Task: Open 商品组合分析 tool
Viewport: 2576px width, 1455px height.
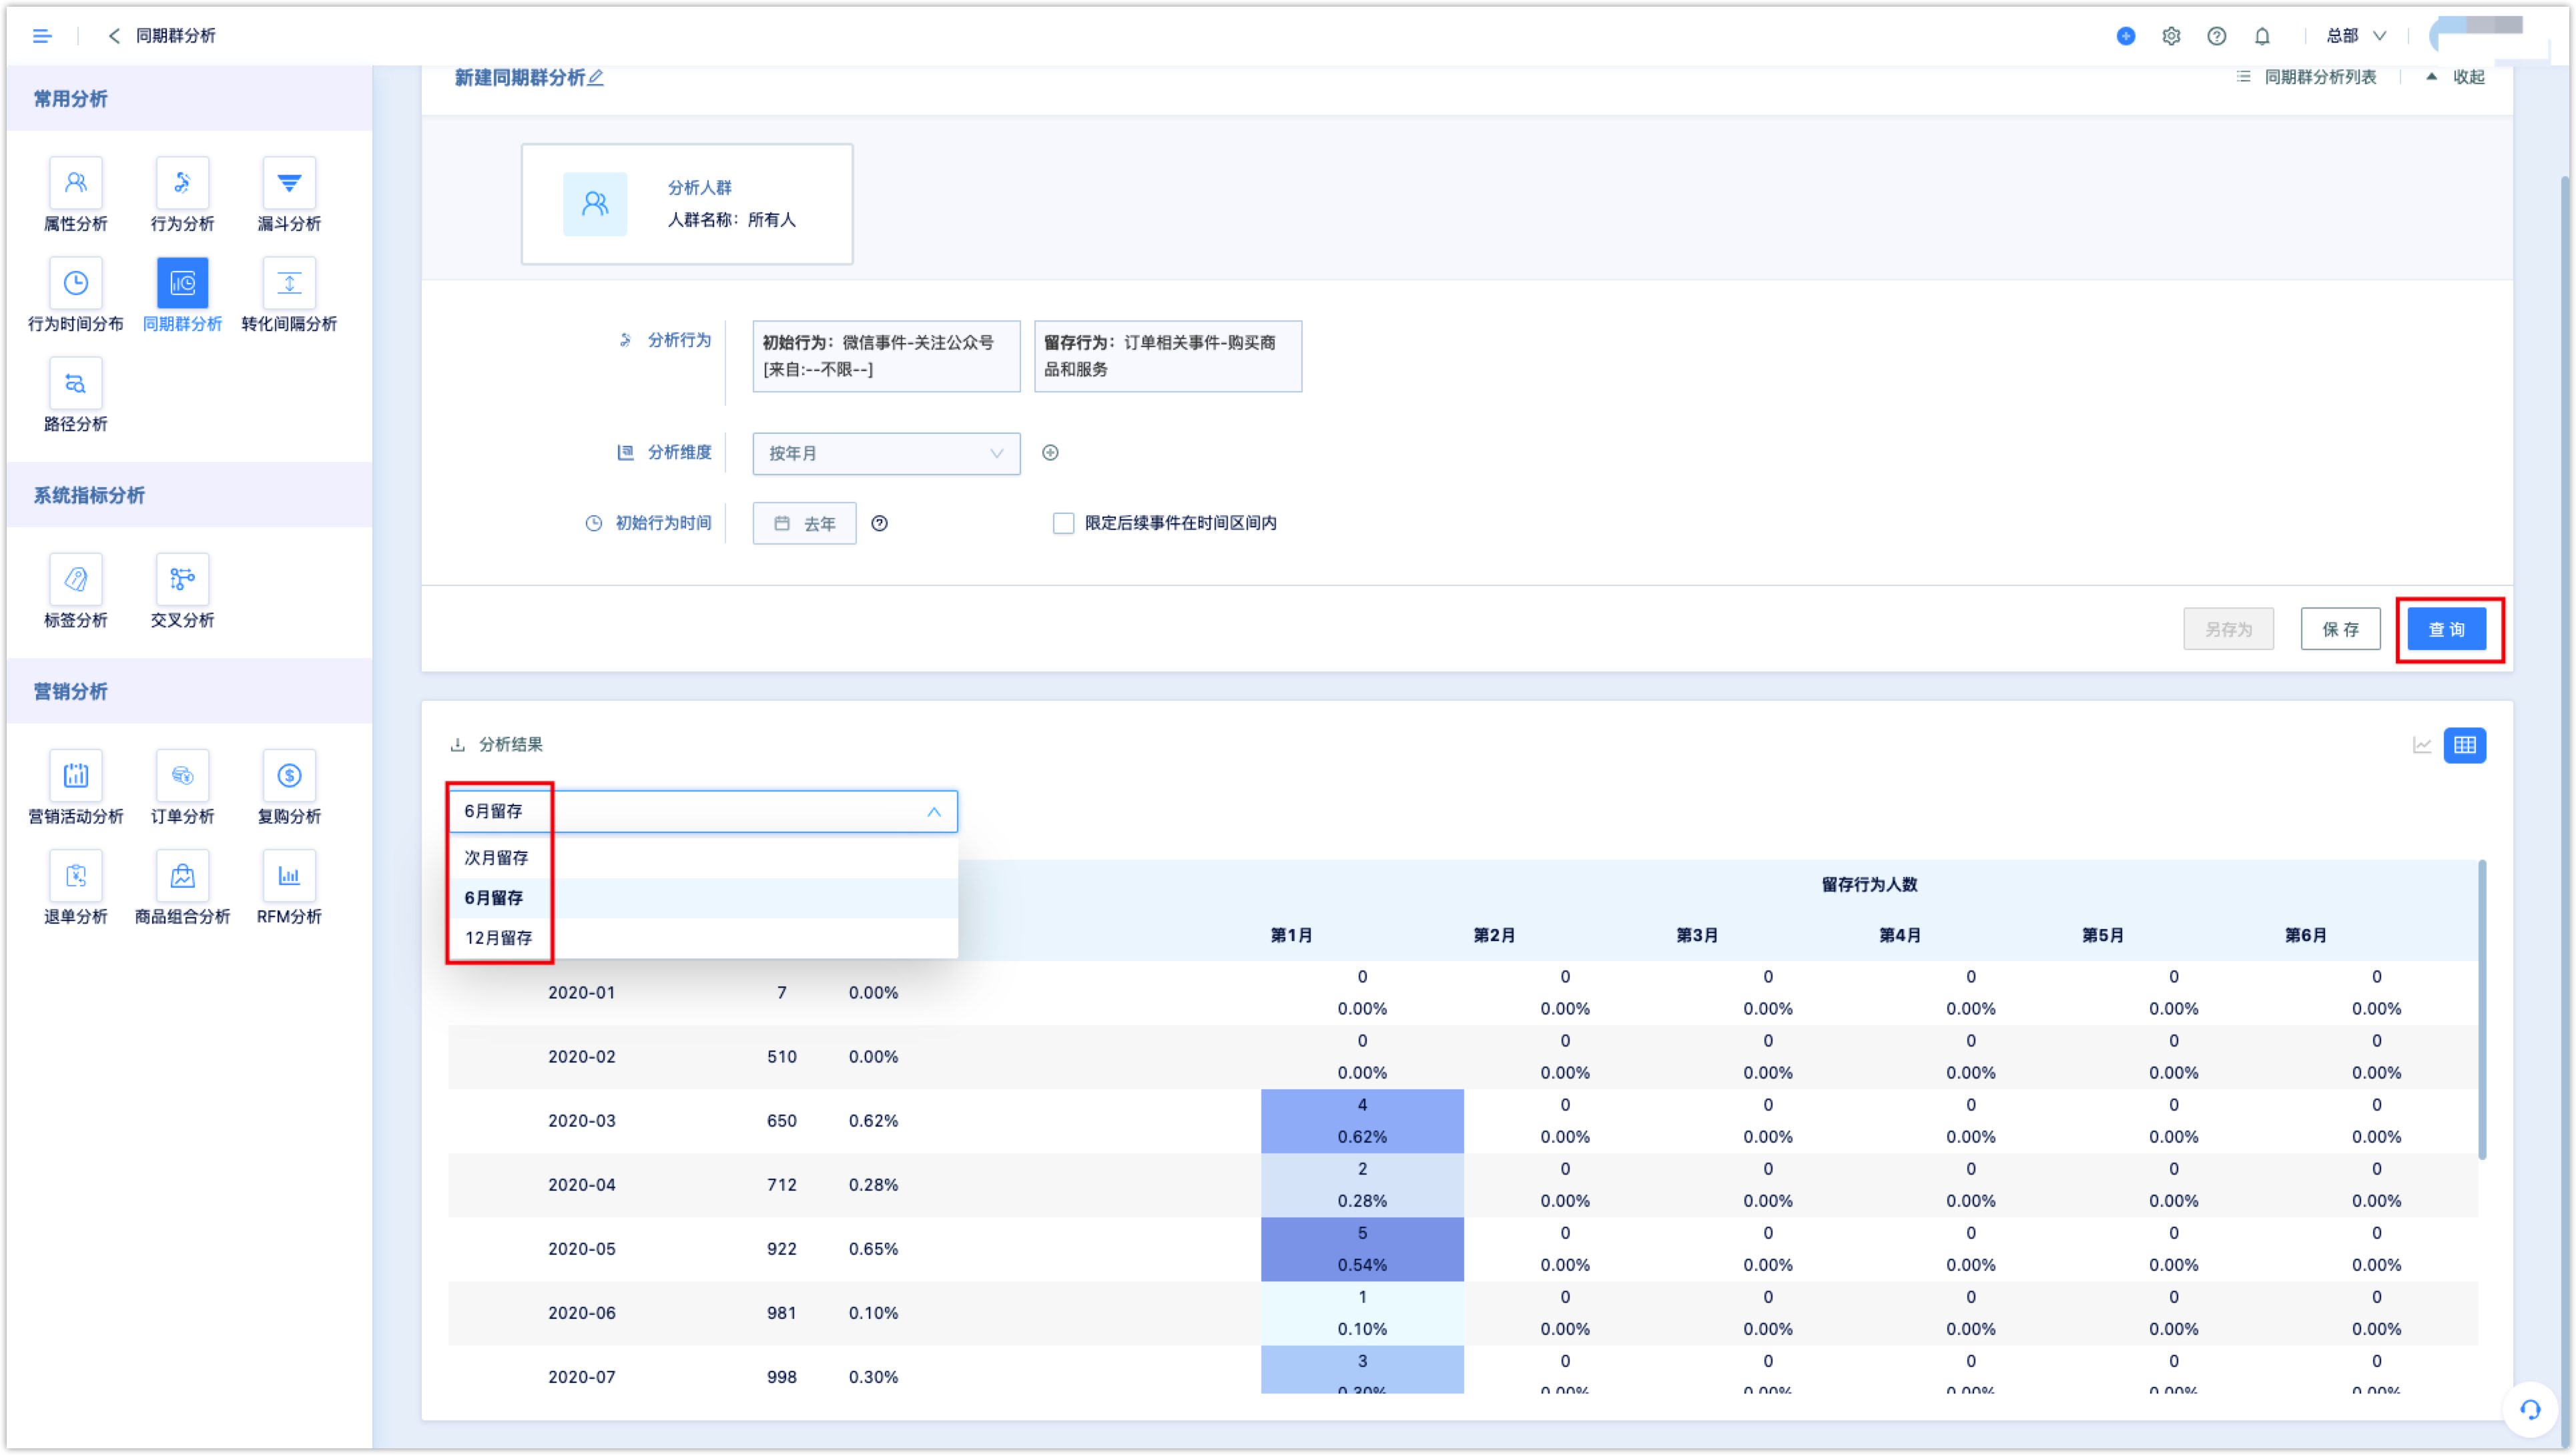Action: coord(182,887)
